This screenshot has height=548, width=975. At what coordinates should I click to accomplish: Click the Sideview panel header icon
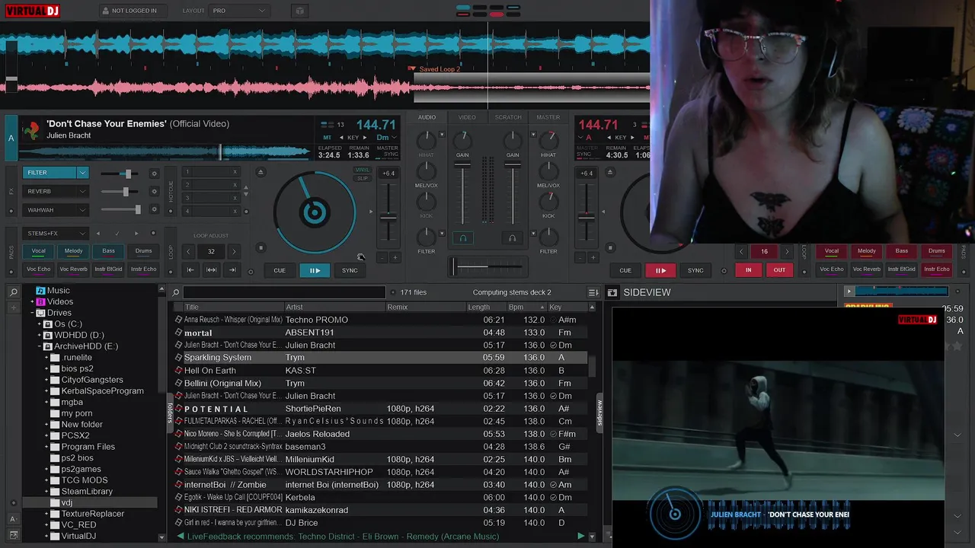(612, 292)
